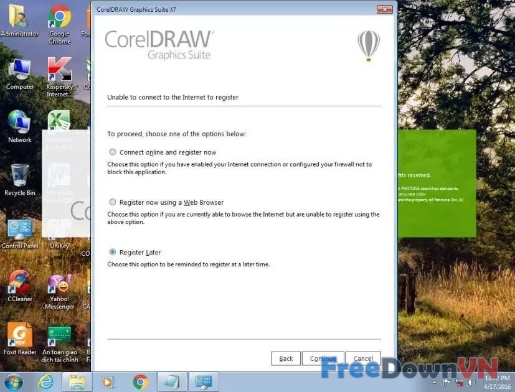
Task: Click the CorelDRAW balloon logo
Action: tap(368, 45)
